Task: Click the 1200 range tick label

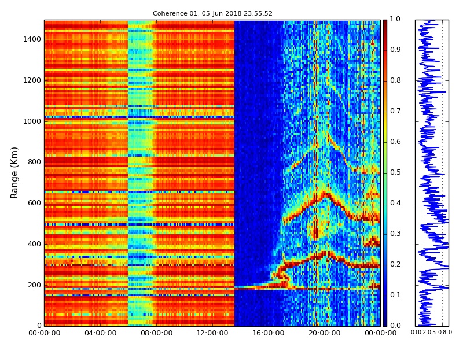Action: (x=32, y=80)
